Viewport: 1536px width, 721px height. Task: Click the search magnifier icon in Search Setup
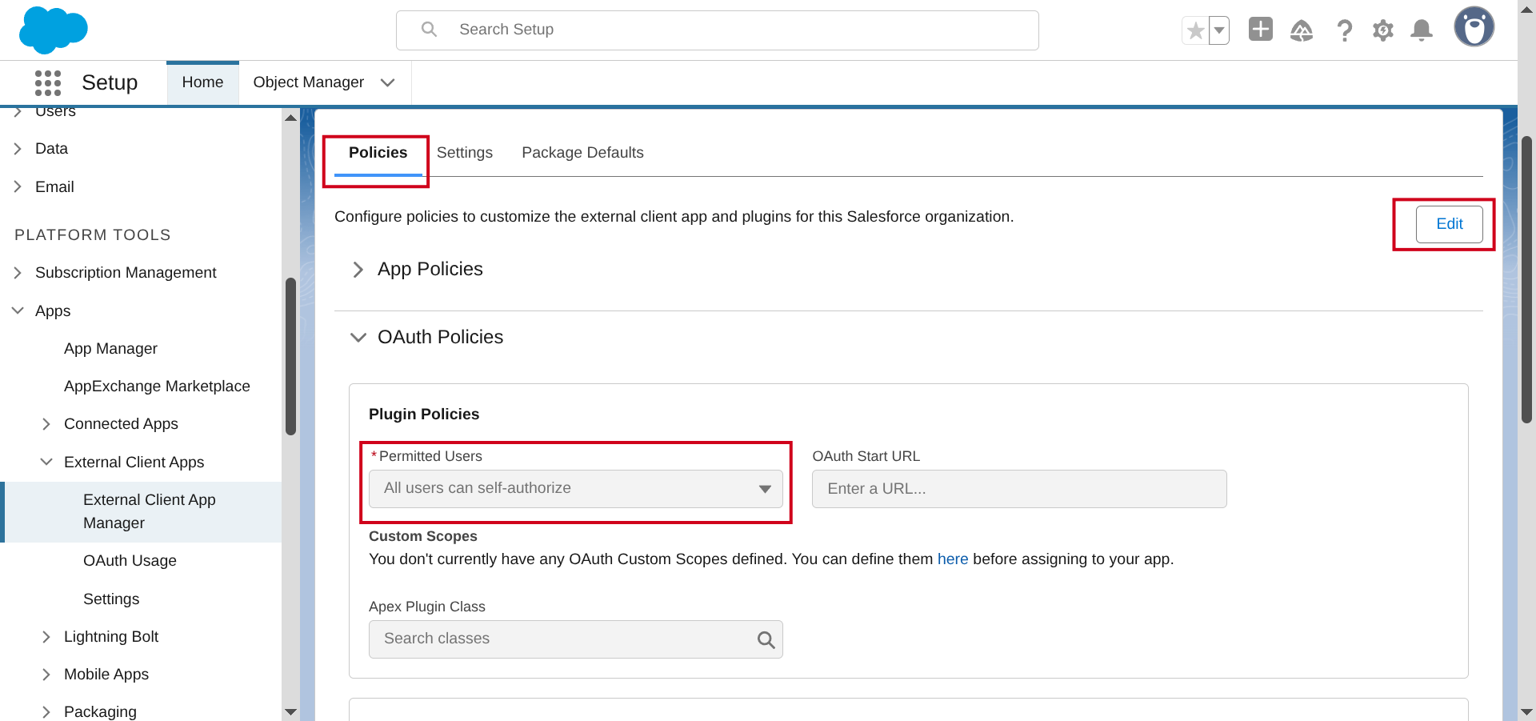[430, 30]
